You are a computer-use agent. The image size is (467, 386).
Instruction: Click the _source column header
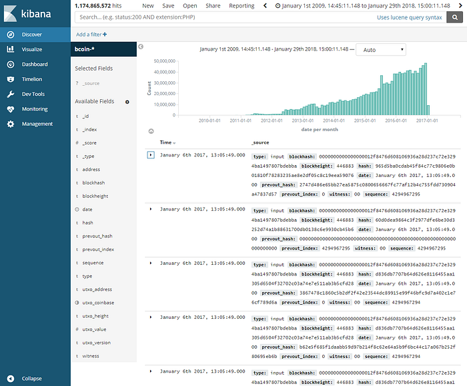[x=260, y=142]
